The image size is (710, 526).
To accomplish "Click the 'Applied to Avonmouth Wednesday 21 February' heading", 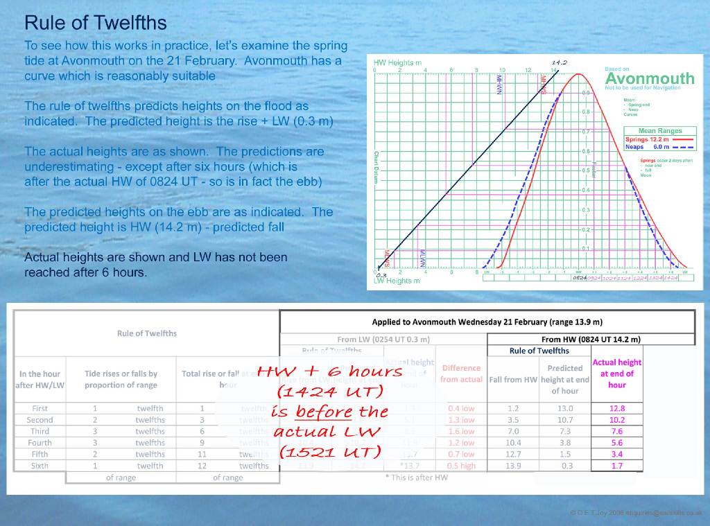I will [487, 322].
